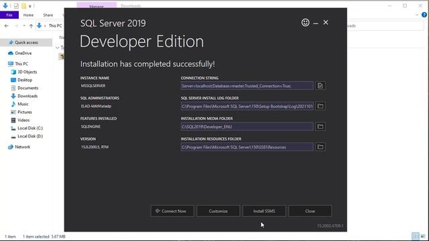Screen dimensions: 429x241
Task: Click the Close button at bottom
Action: 310,211
